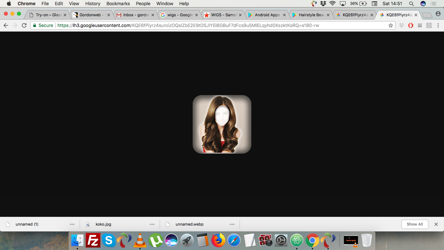Image resolution: width=444 pixels, height=250 pixels.
Task: Bookmark the page using the star icon
Action: tap(391, 25)
